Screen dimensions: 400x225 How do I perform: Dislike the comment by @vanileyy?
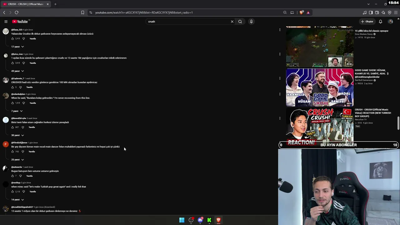[x=23, y=192]
